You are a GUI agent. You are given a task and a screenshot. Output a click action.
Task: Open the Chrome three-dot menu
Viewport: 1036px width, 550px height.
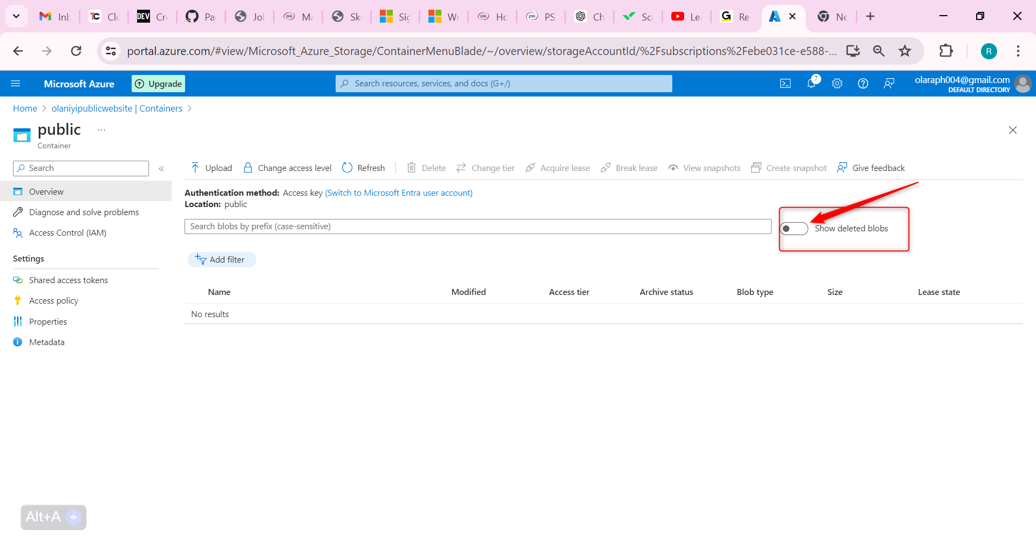coord(1018,51)
